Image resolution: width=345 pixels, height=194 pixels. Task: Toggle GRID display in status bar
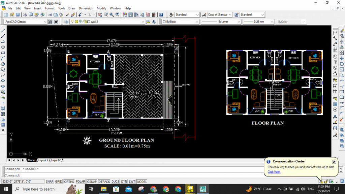click(59, 182)
